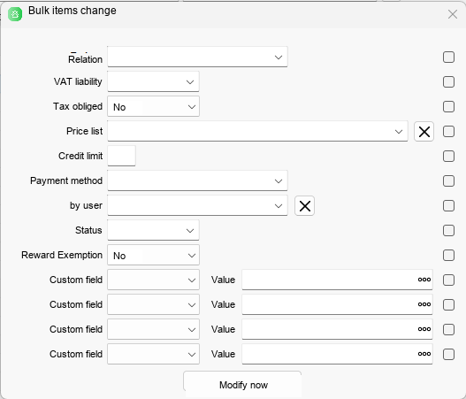Open the Price list dropdown
The height and width of the screenshot is (399, 466).
click(257, 132)
